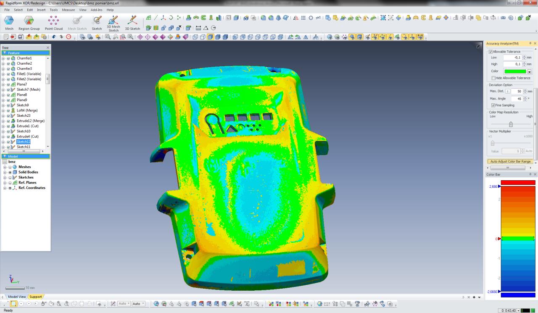Toggle the Allowable Tolerance checkbox

[491, 52]
